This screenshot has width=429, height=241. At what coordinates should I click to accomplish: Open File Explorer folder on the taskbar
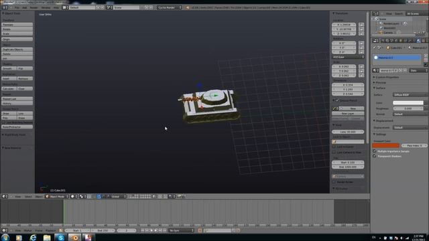(x=47, y=238)
